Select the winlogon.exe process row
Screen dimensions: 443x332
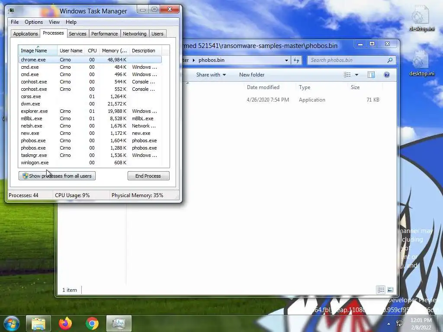click(x=90, y=163)
